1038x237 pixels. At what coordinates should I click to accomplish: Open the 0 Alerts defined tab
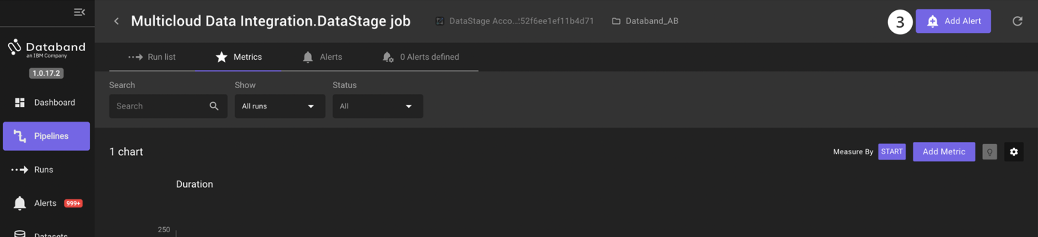tap(420, 57)
